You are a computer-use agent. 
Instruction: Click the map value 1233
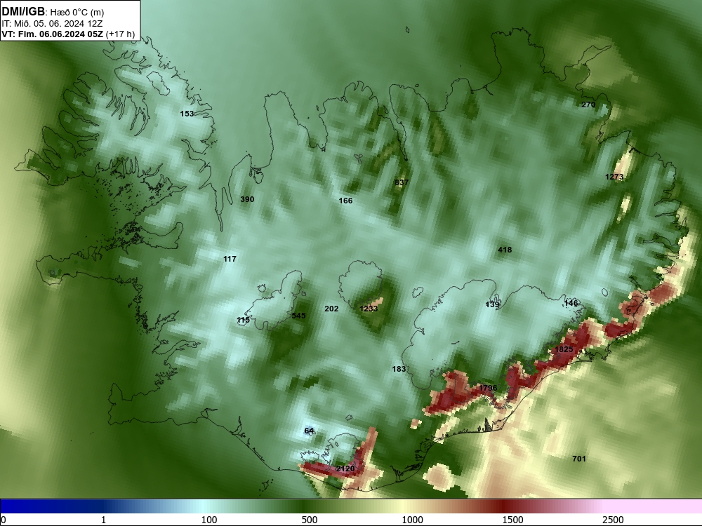point(369,309)
